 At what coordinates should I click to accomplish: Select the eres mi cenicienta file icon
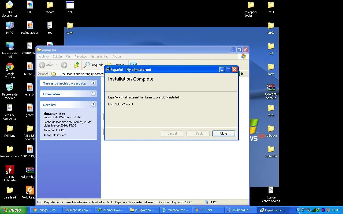[x=10, y=112]
